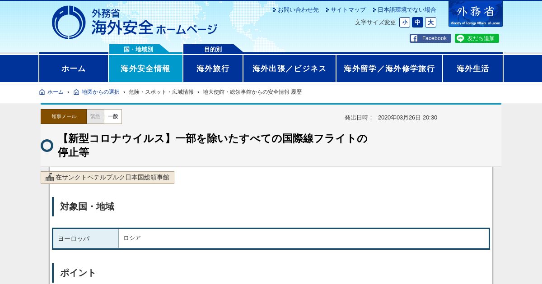The height and width of the screenshot is (284, 542).
Task: Click the circle icon beside the article title
Action: click(47, 146)
